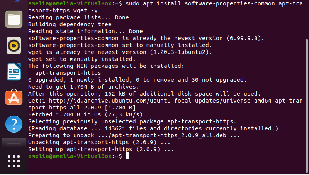Open LibreOffice Writer from the dock

(x=14, y=72)
